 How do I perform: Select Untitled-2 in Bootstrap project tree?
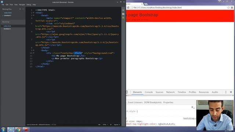click(x=7, y=29)
